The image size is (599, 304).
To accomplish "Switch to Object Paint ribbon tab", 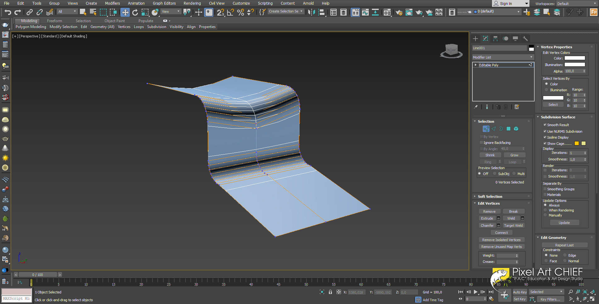I will tap(114, 21).
